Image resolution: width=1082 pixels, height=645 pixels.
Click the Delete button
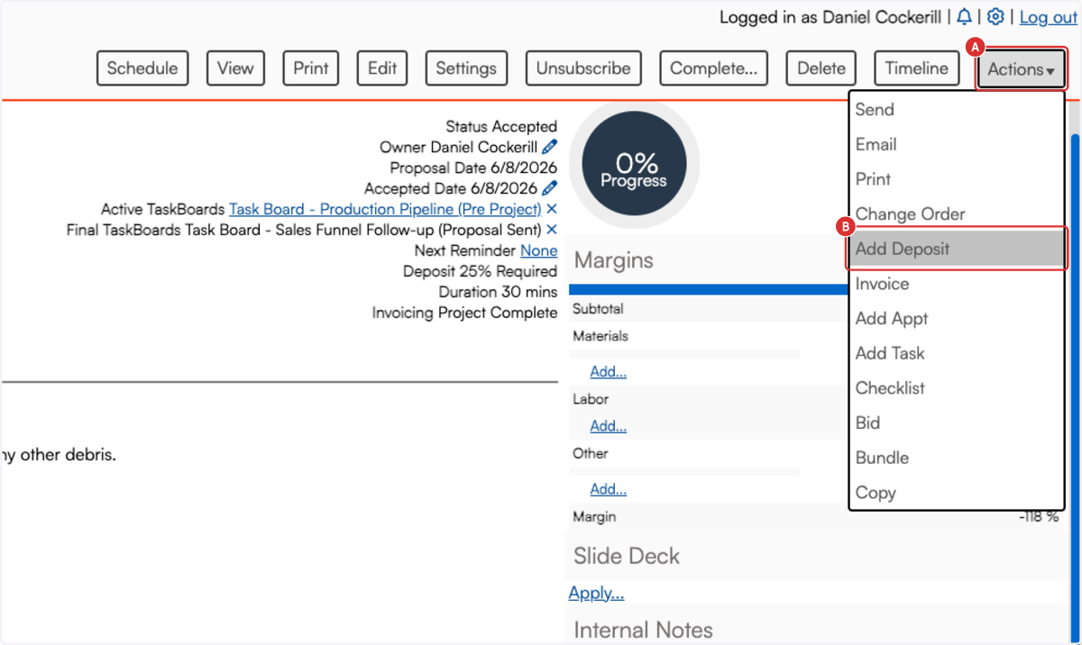pyautogui.click(x=821, y=68)
